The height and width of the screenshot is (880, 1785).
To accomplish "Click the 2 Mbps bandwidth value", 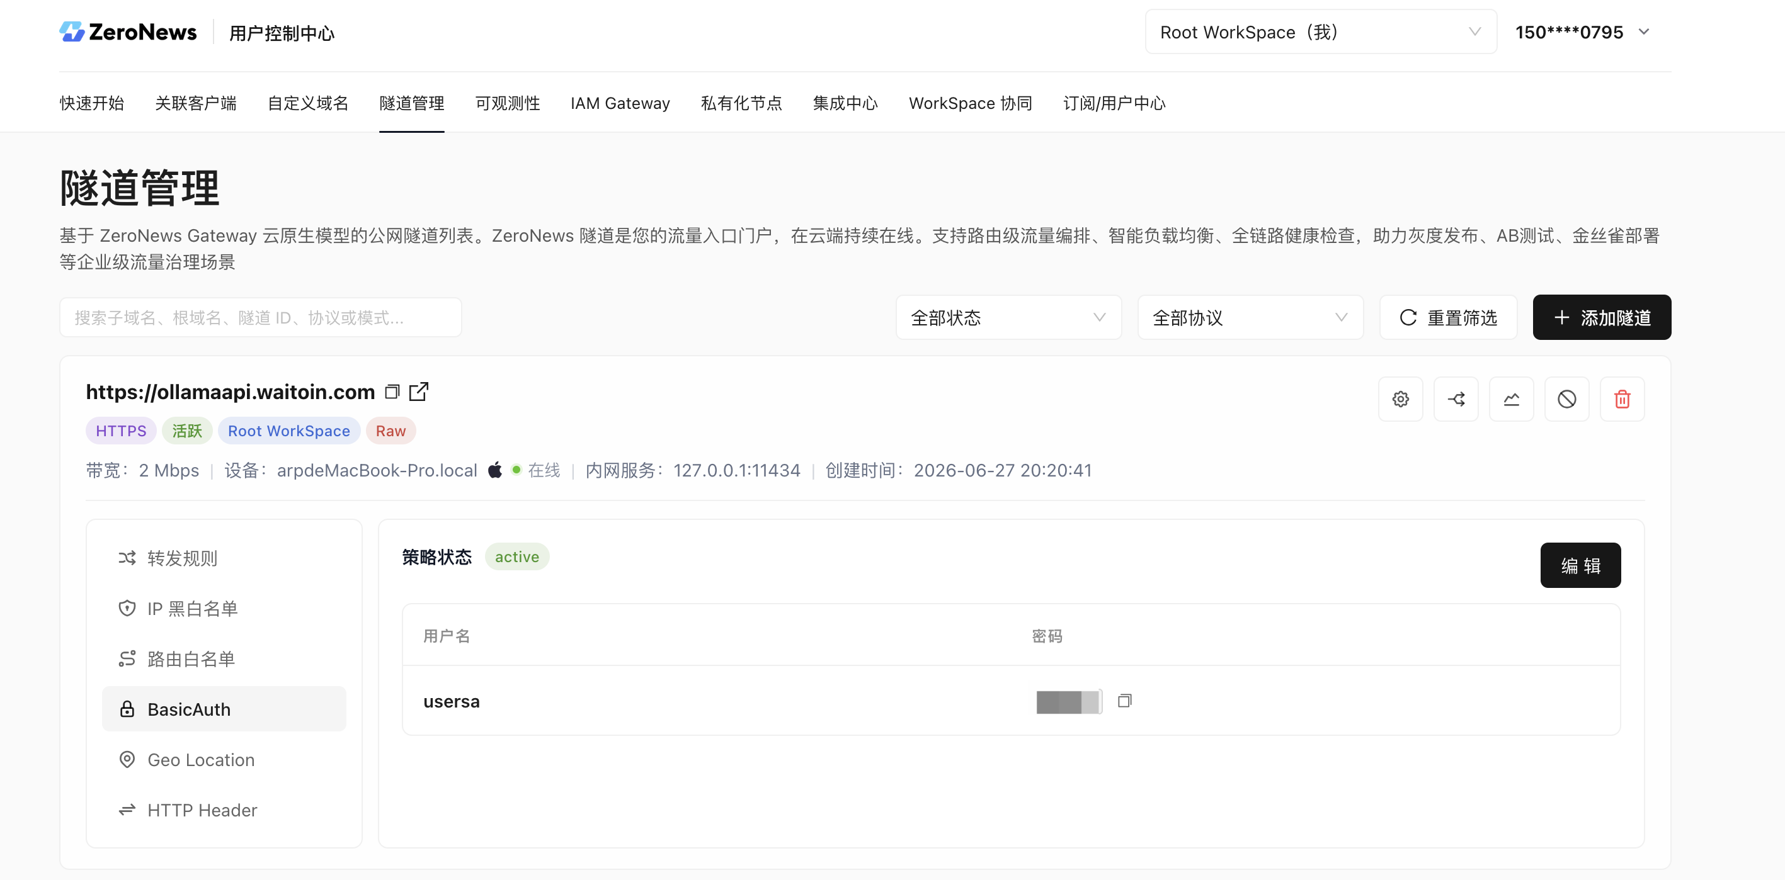I will 169,470.
